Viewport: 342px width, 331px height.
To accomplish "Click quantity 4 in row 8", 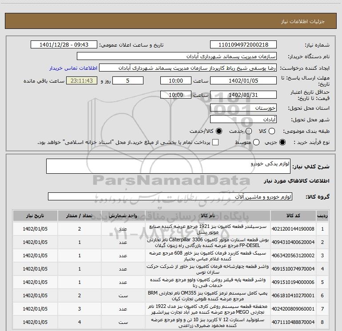I will [x=80, y=322].
